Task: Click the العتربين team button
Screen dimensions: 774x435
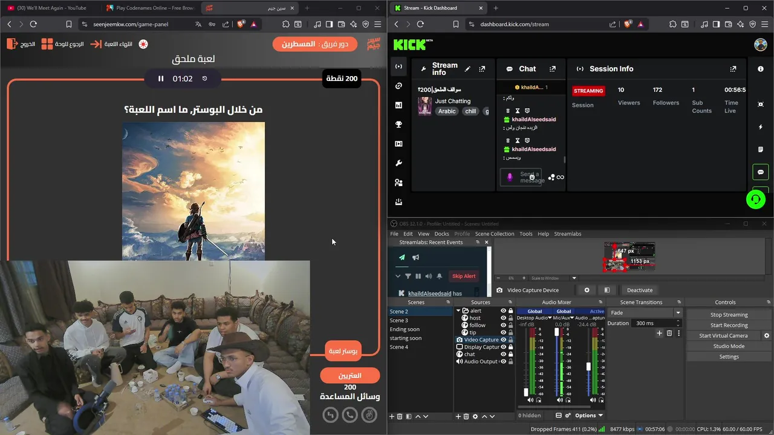Action: pyautogui.click(x=350, y=375)
